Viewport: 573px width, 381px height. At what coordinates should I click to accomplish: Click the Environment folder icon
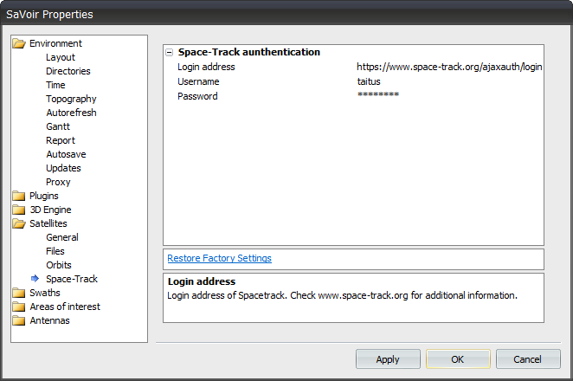coord(19,43)
